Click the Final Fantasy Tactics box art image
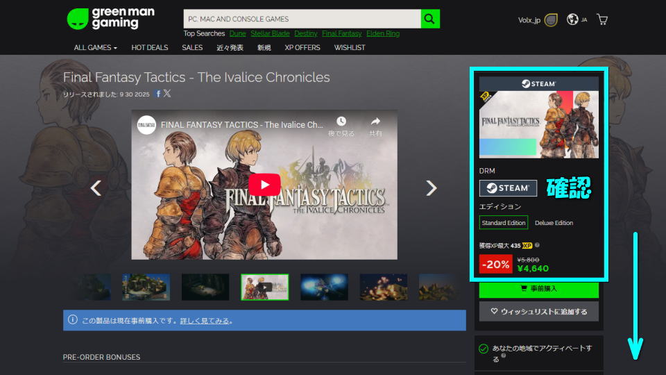666x375 pixels. click(x=538, y=124)
